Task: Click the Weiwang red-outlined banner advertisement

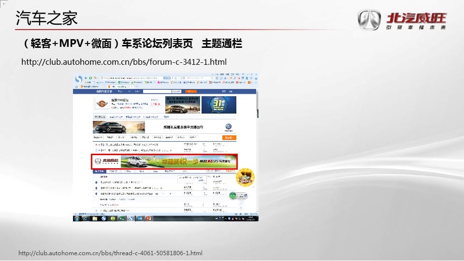Action: point(164,161)
